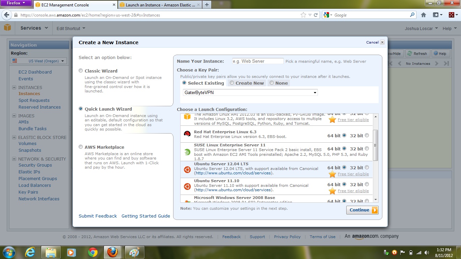Open the Firefox application menu
This screenshot has width=461, height=259.
click(x=16, y=3)
